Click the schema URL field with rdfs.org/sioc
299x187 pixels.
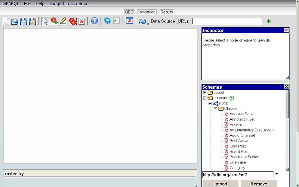click(238, 175)
